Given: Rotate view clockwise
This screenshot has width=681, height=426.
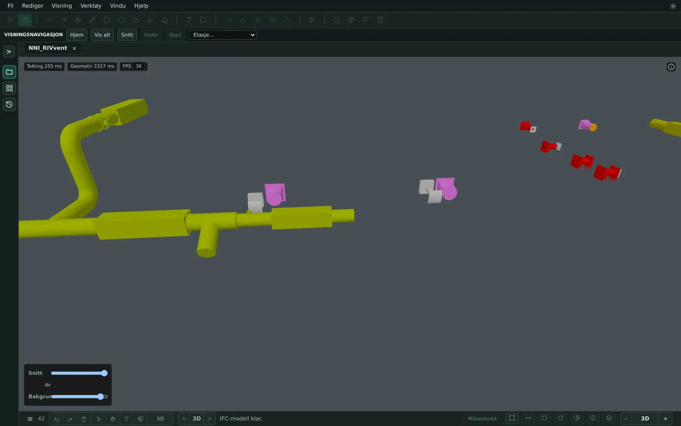Looking at the screenshot, I should pyautogui.click(x=561, y=418).
